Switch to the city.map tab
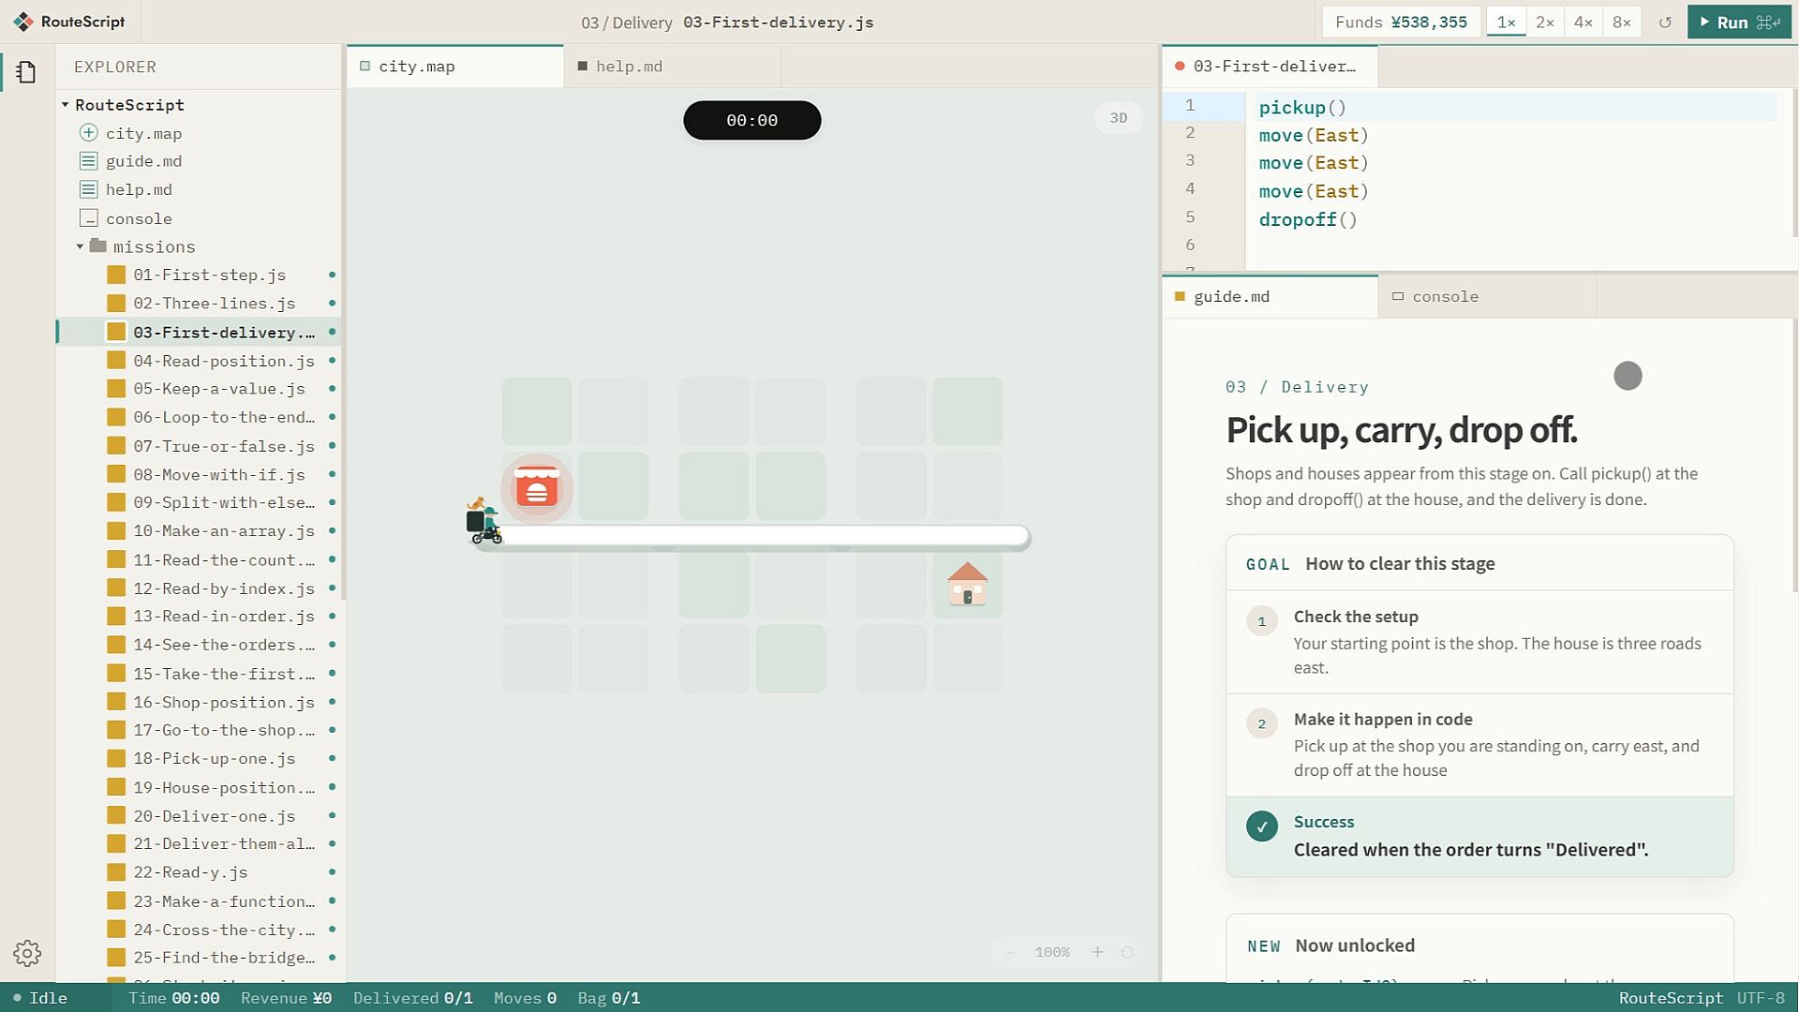 (x=455, y=67)
